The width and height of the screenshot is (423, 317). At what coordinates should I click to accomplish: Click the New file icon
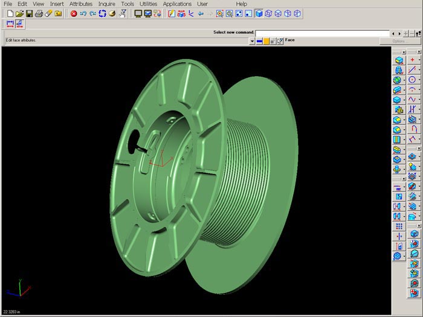pyautogui.click(x=10, y=13)
